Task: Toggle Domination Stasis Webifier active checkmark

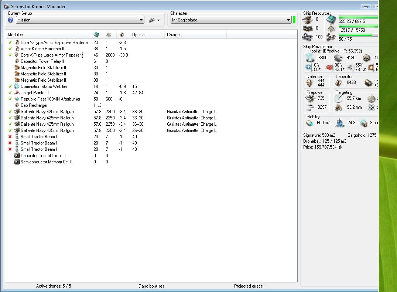Action: [10, 86]
